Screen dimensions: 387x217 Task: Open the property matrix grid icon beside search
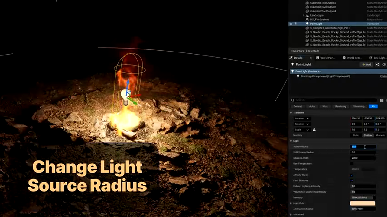pos(382,100)
